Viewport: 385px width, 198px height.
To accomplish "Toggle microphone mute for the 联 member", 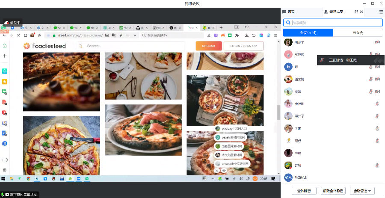I will tap(370, 67).
